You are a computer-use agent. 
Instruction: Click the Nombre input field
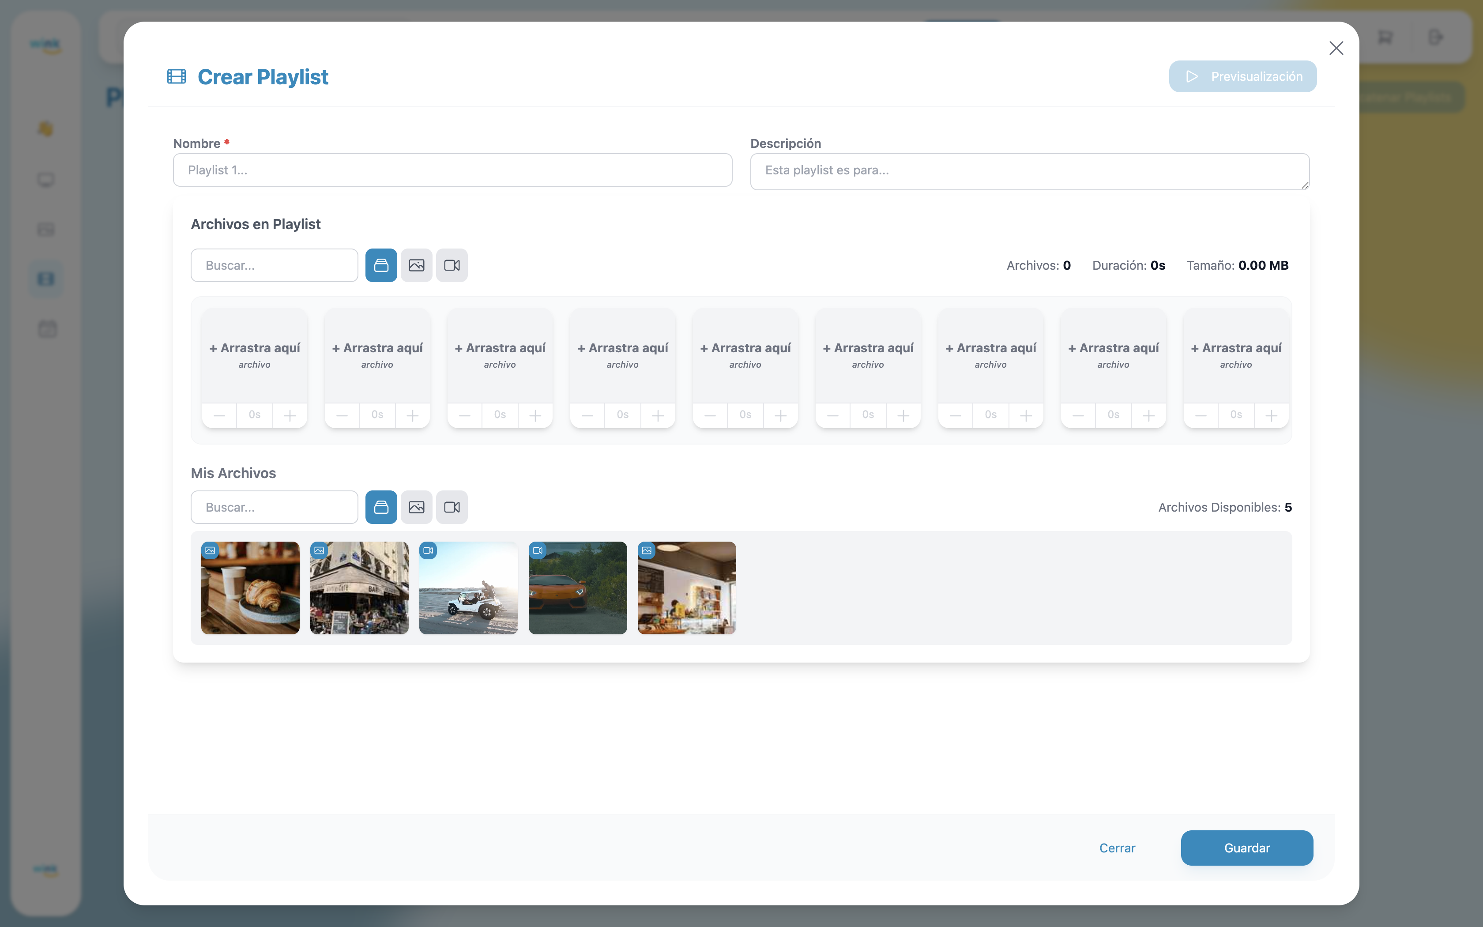click(x=452, y=170)
